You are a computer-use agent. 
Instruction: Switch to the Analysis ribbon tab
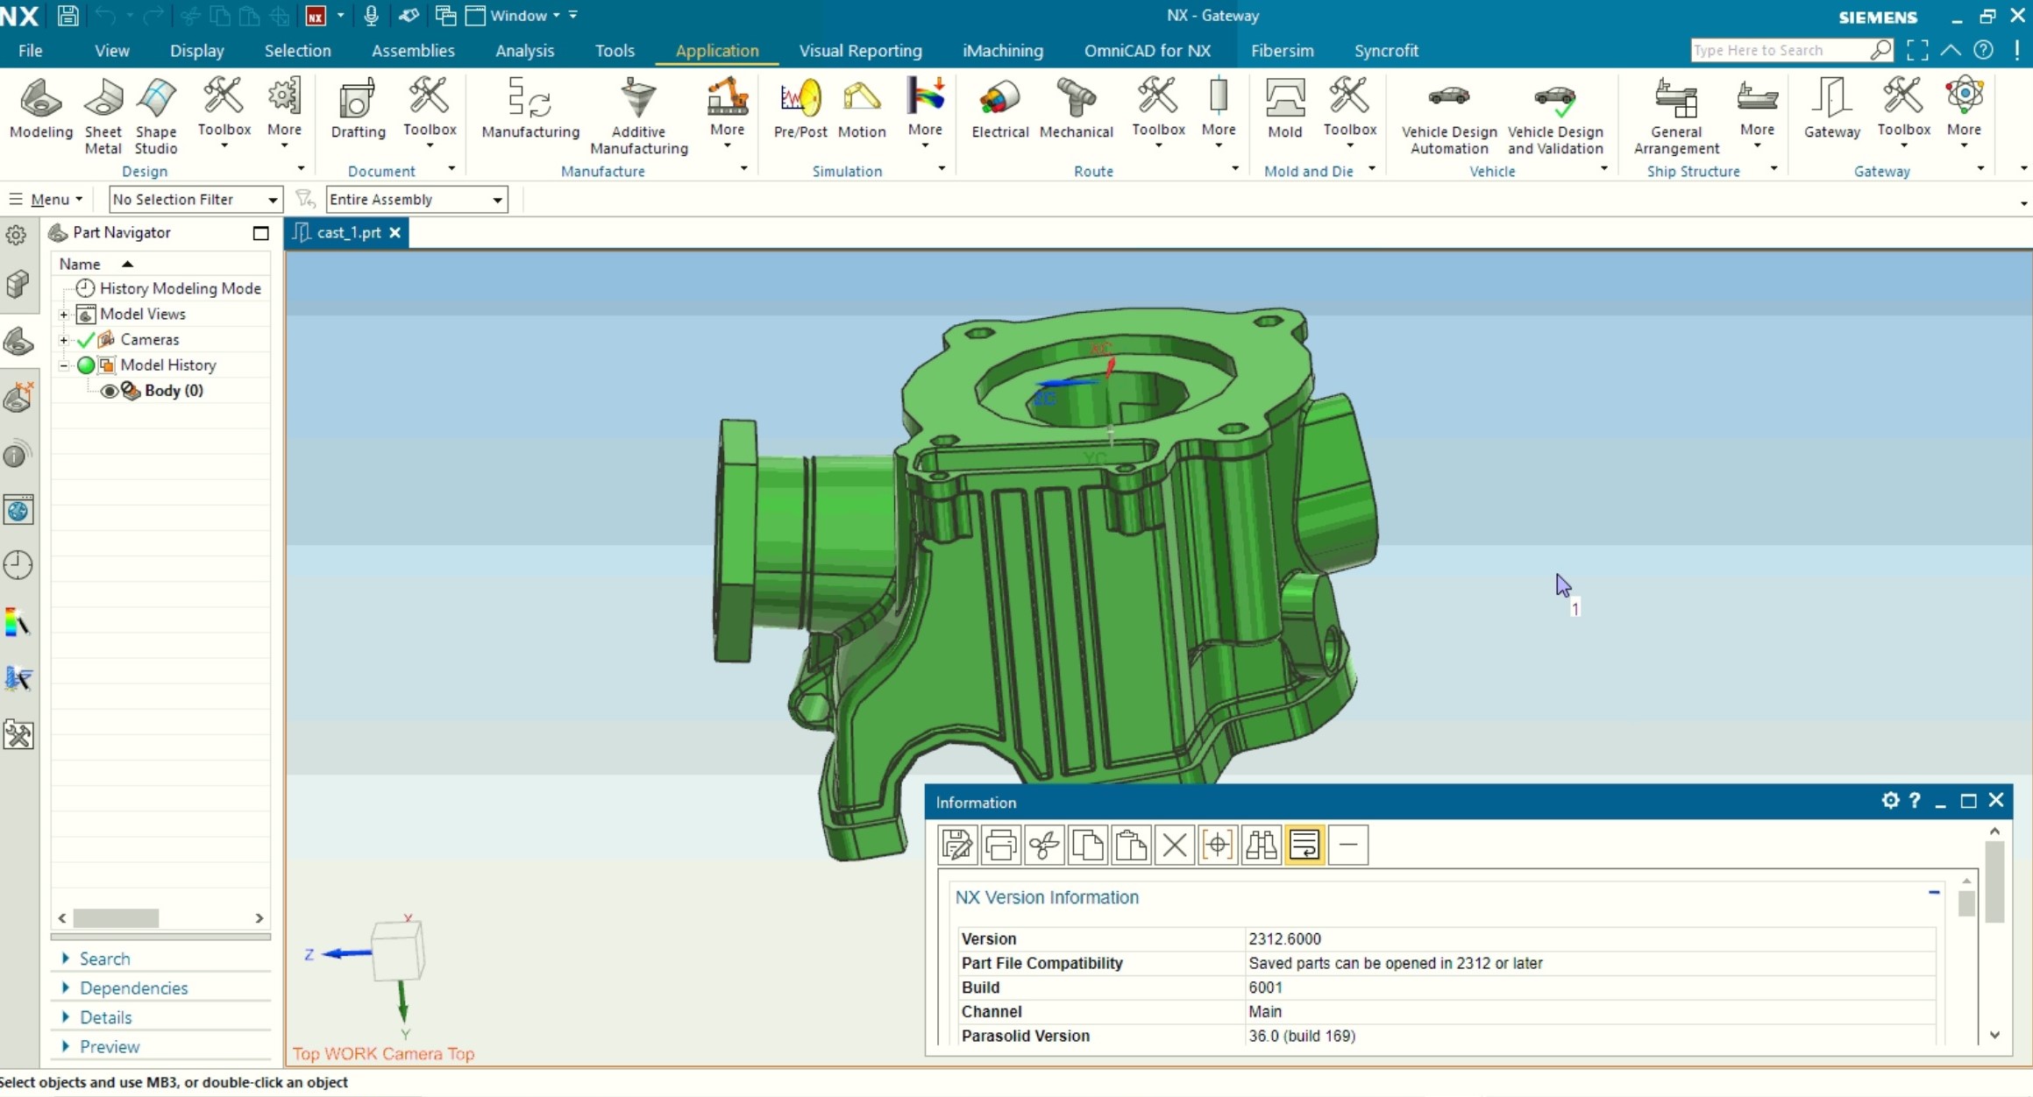[x=524, y=51]
